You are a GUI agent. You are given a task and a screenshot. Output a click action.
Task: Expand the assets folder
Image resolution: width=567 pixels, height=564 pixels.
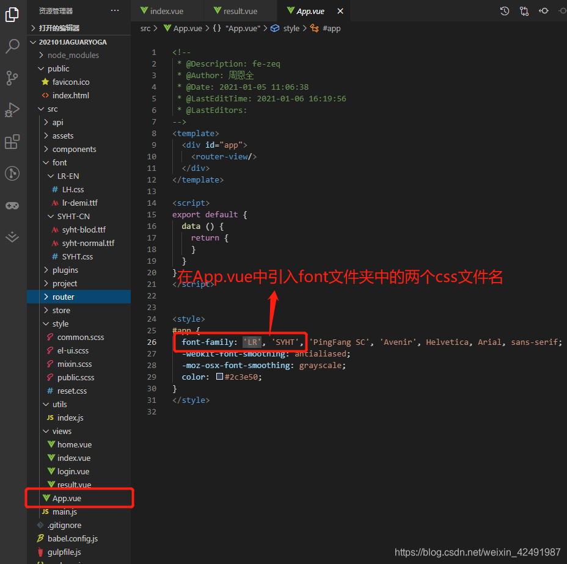tap(78, 136)
